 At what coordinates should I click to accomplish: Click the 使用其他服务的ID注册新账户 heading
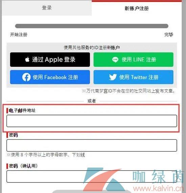(92, 47)
